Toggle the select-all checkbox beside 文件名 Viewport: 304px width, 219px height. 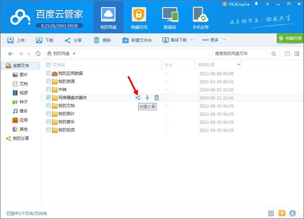coord(48,65)
